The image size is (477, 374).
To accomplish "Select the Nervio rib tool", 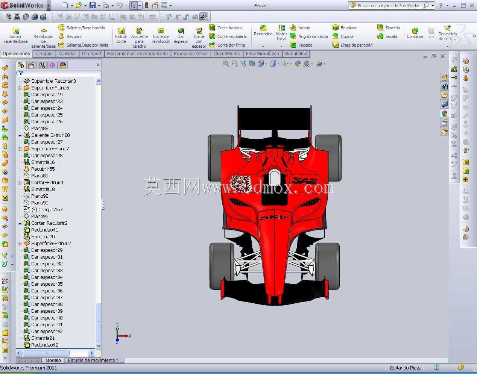I will pos(300,28).
